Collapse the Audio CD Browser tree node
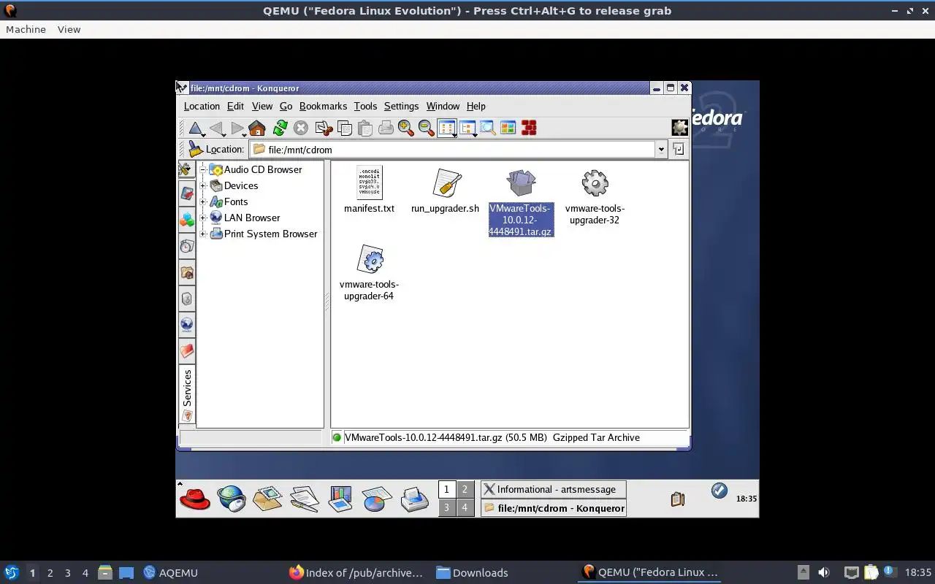Viewport: 935px width, 584px height. (204, 169)
